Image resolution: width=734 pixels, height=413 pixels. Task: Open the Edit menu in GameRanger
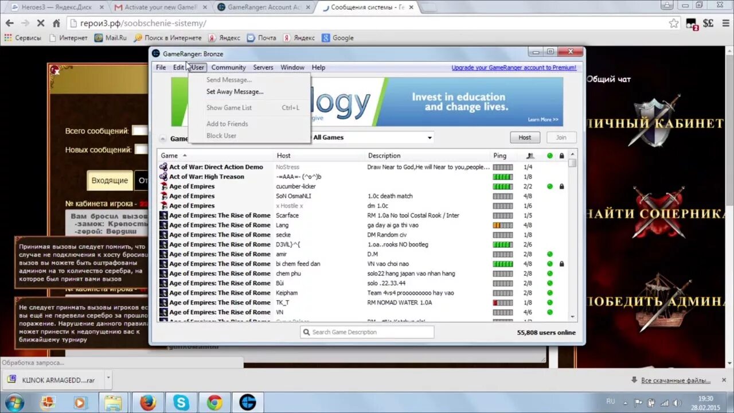point(178,67)
